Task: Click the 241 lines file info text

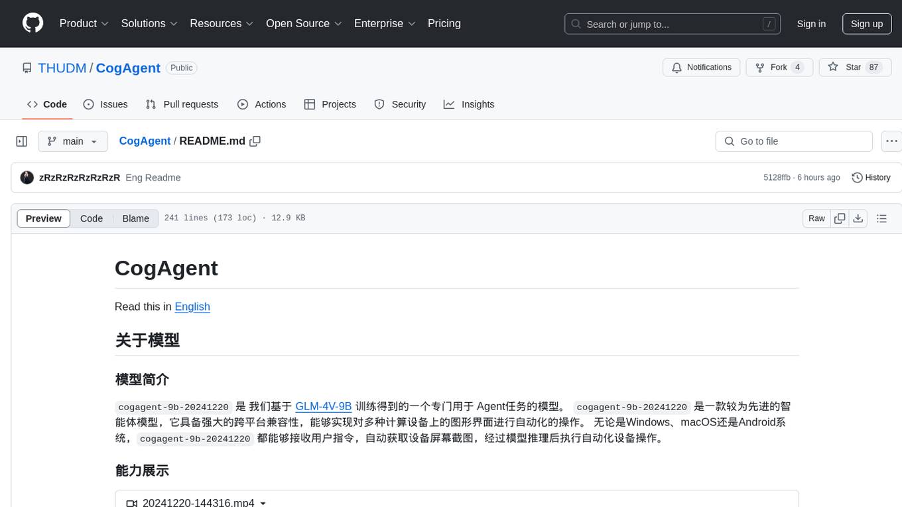Action: (235, 218)
